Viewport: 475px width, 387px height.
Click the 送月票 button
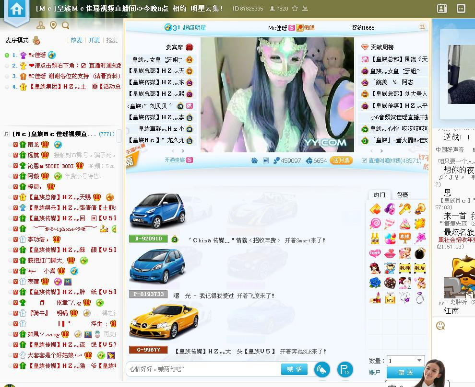pos(341,160)
